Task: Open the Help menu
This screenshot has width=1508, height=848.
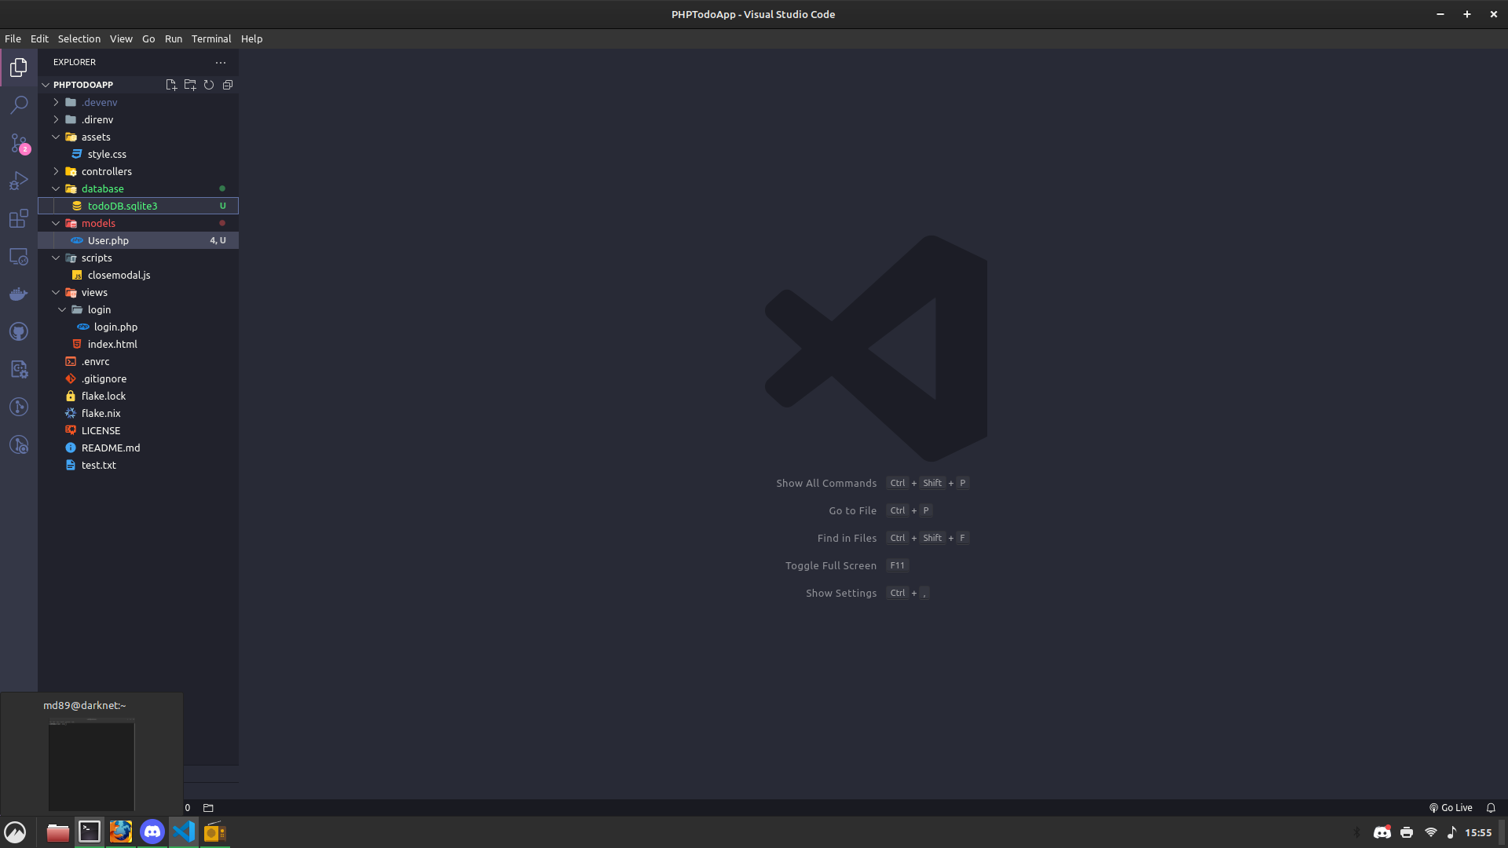Action: point(251,38)
